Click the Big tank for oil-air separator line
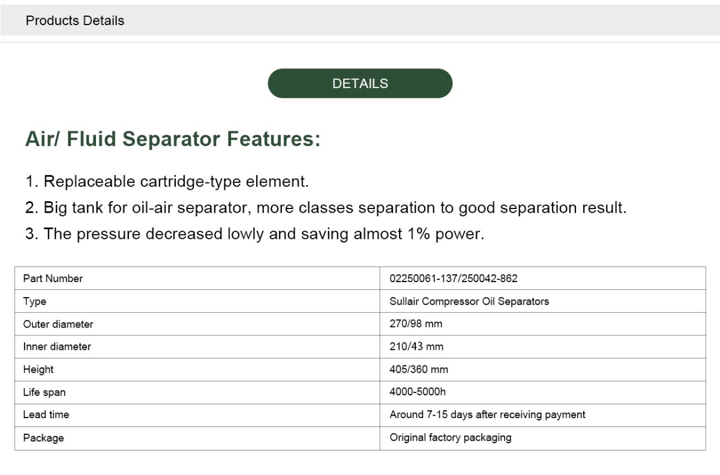 [x=326, y=208]
